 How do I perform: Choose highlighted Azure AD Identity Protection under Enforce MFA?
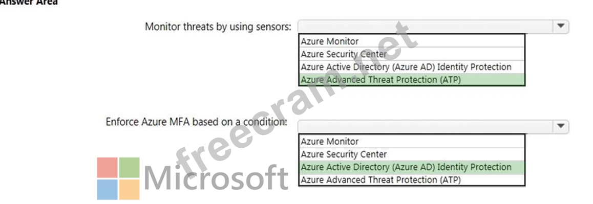pos(412,167)
